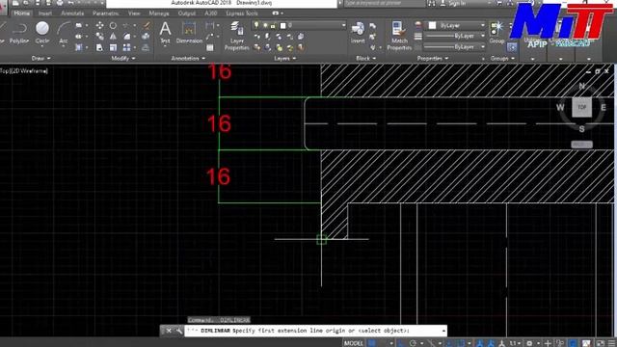
Task: Expand the Properties panel dropdown
Action: tap(433, 58)
